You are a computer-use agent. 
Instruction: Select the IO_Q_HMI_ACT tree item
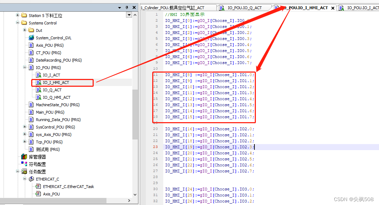[57, 97]
